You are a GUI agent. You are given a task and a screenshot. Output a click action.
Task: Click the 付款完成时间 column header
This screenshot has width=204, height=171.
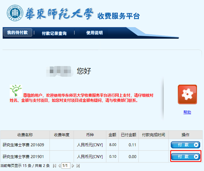(x=154, y=135)
